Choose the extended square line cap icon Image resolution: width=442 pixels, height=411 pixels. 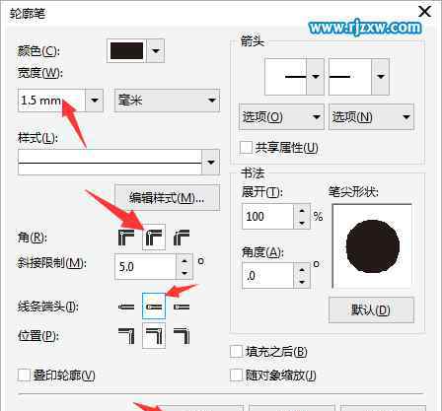pyautogui.click(x=182, y=307)
